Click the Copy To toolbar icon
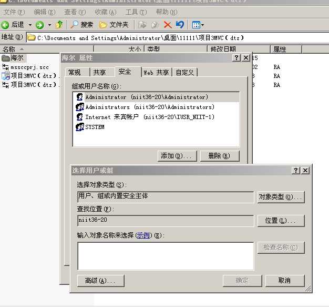329x307 pixels. point(155,25)
